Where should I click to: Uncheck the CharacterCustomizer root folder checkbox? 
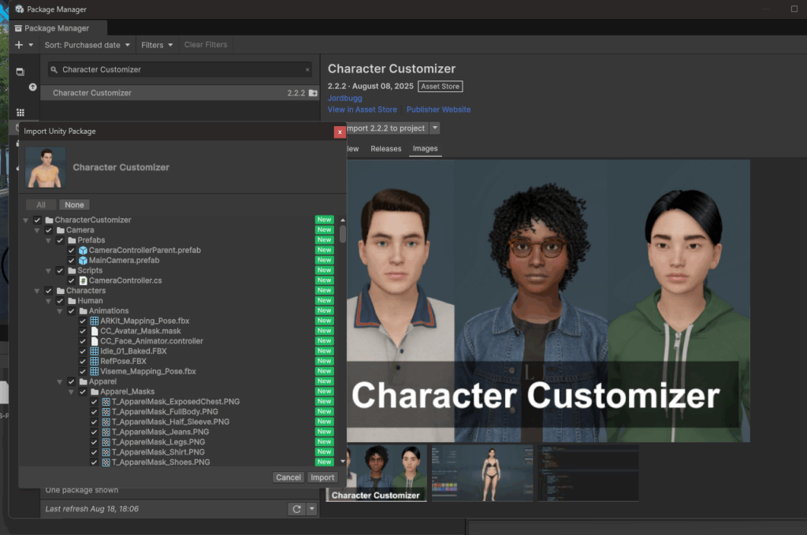(37, 220)
